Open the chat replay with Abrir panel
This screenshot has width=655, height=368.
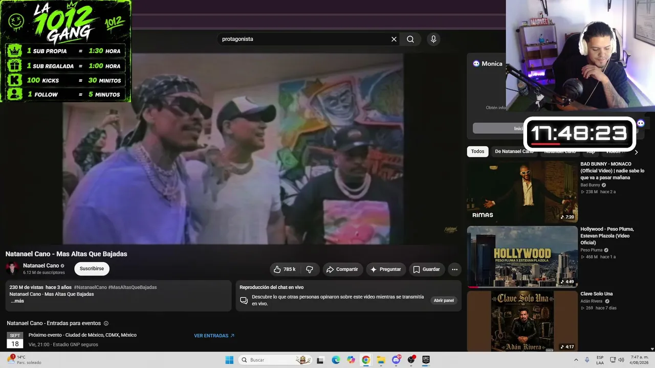click(444, 301)
